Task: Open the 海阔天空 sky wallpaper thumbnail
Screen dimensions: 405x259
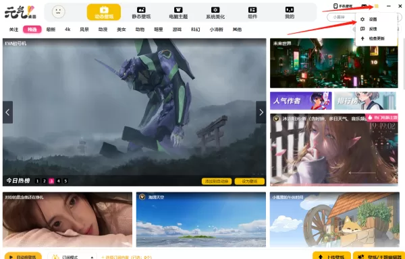Action: tap(201, 219)
